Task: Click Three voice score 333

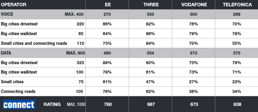Action: (x=150, y=14)
